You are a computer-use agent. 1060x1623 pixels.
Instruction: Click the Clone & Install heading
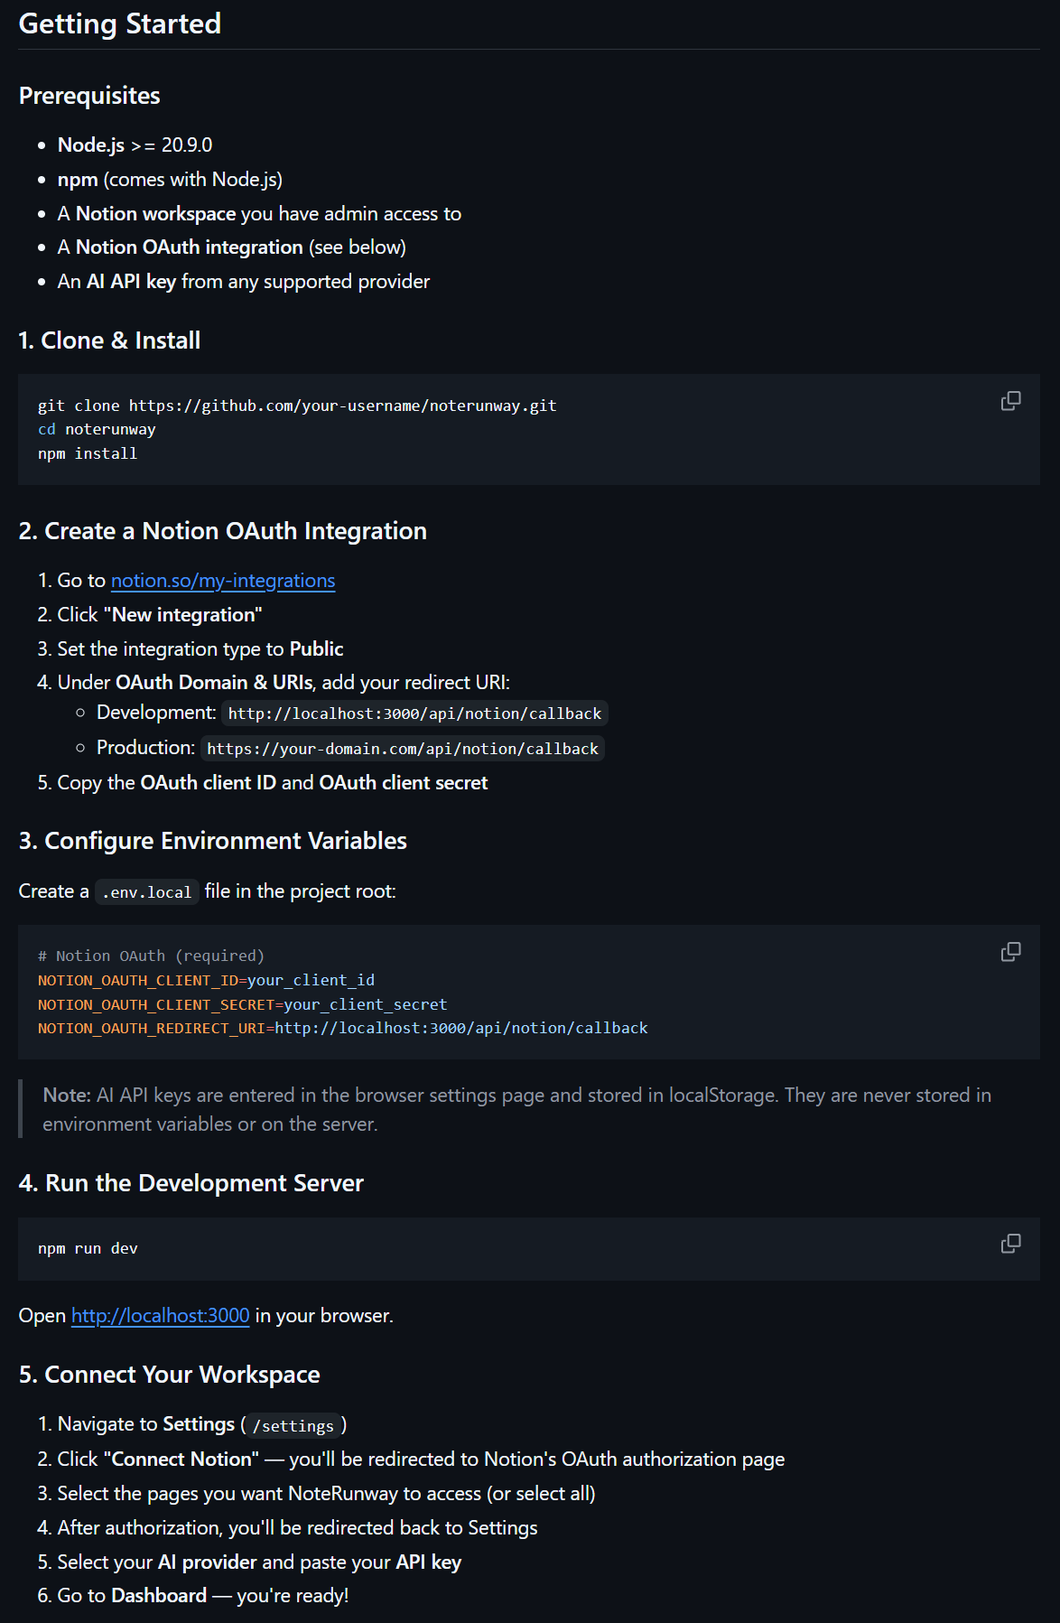coord(109,340)
